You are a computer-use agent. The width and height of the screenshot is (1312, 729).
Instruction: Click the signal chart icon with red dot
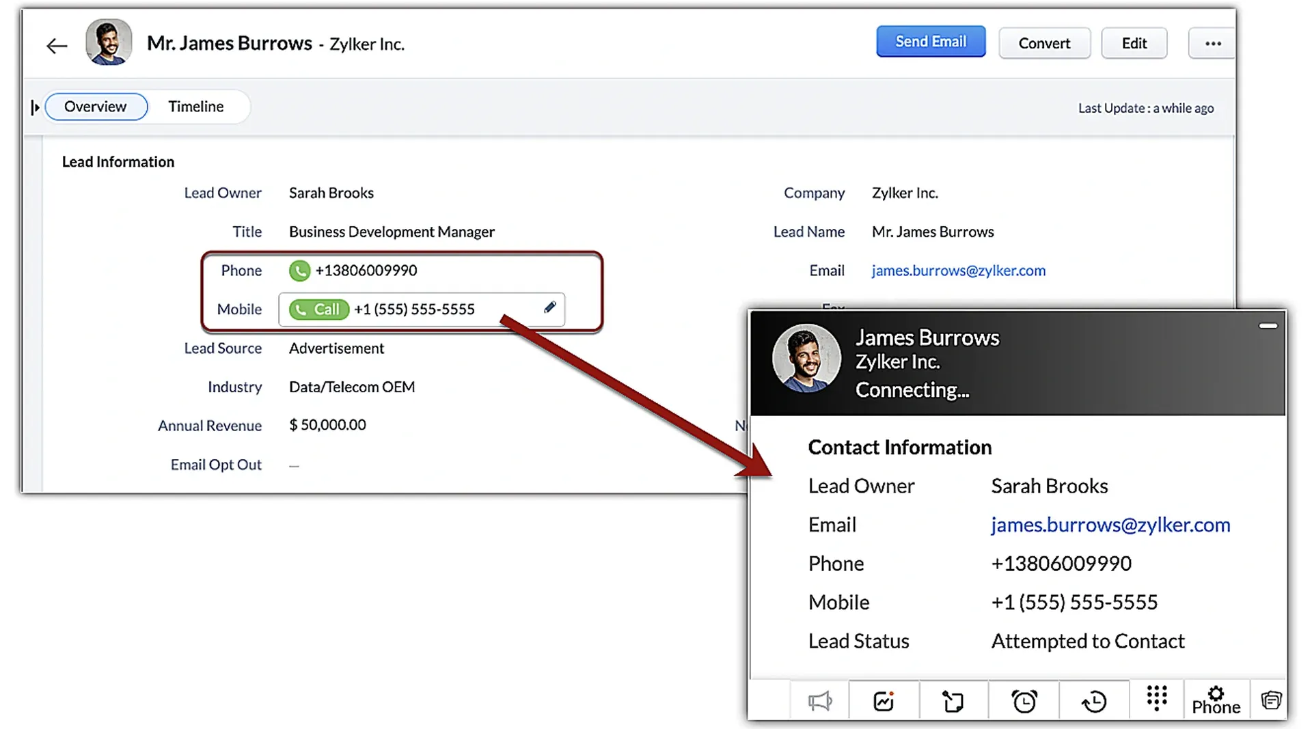[884, 701]
